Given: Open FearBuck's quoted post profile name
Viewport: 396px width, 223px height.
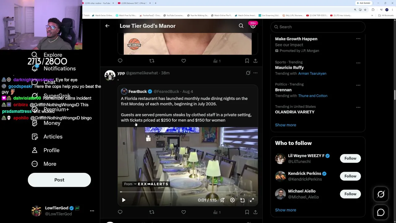Looking at the screenshot, I should click(x=138, y=92).
